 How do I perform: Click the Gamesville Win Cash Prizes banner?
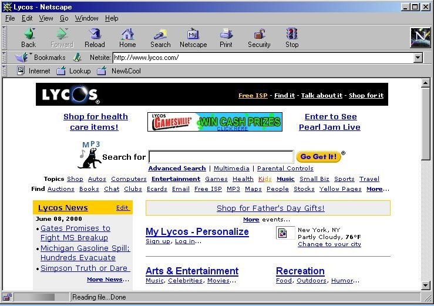(x=214, y=122)
